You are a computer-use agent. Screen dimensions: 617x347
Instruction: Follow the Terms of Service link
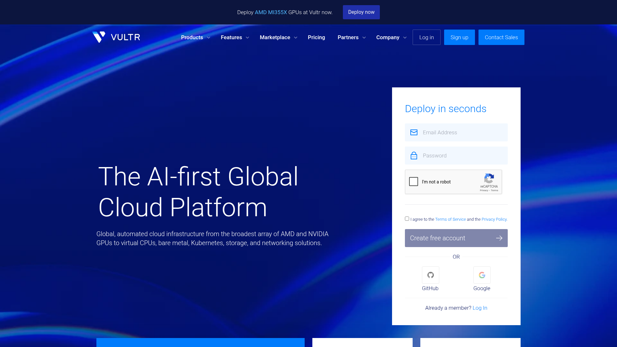[450, 219]
